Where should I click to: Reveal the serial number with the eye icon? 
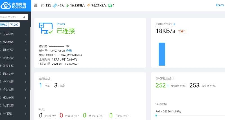(x=67, y=46)
